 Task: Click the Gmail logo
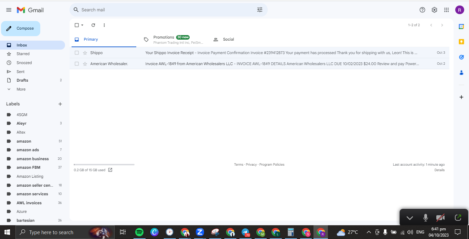point(30,10)
